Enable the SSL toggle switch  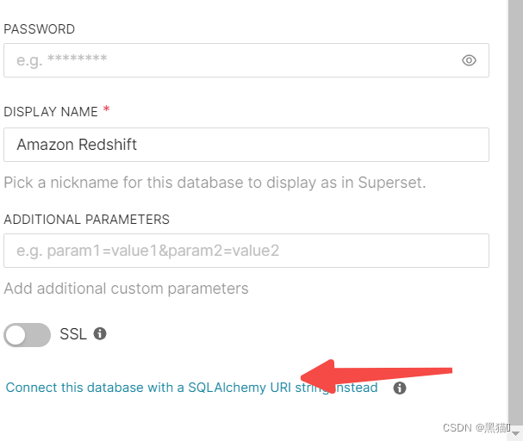(x=27, y=335)
